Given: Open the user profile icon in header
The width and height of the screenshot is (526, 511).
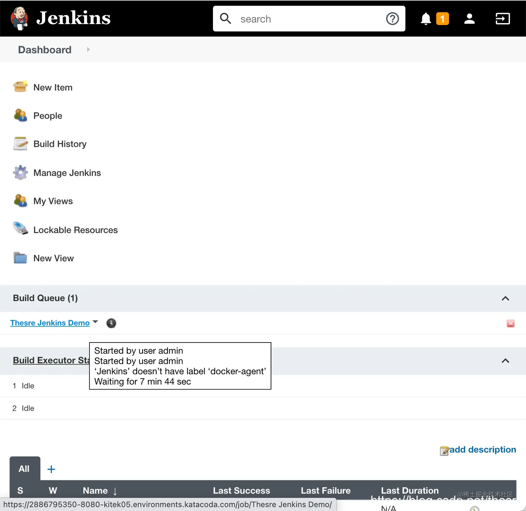Looking at the screenshot, I should [x=470, y=18].
